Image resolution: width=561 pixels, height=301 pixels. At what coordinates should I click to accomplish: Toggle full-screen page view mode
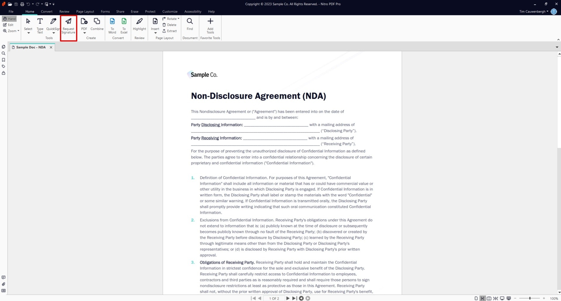click(x=502, y=298)
